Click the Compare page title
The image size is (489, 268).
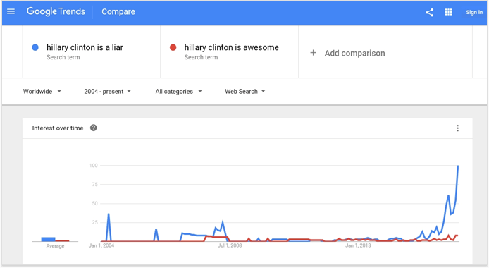pyautogui.click(x=118, y=12)
